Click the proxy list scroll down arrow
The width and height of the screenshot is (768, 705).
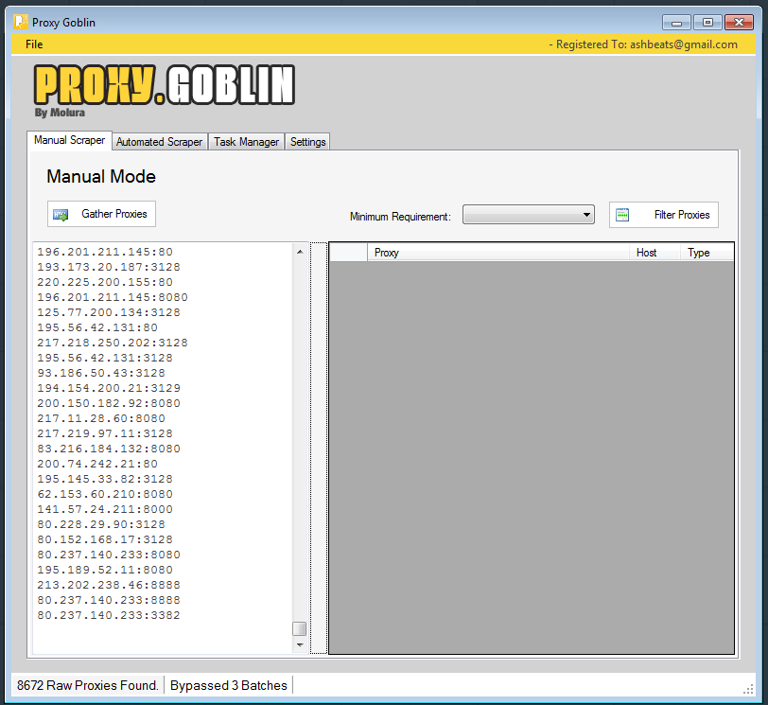point(300,645)
